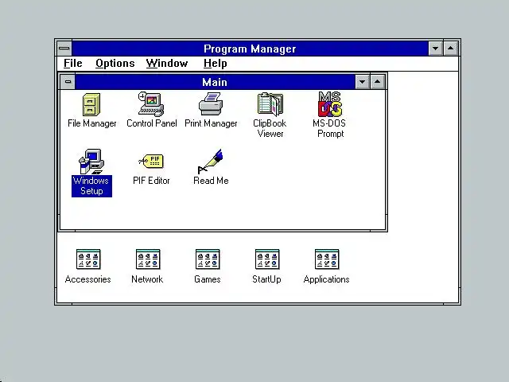Click the Program Manager title bar
The height and width of the screenshot is (382, 509).
tap(250, 49)
